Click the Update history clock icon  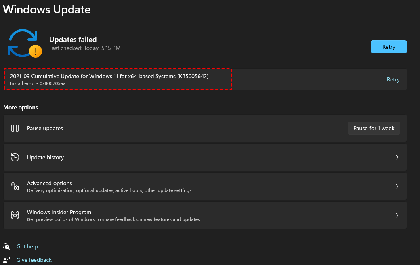15,157
